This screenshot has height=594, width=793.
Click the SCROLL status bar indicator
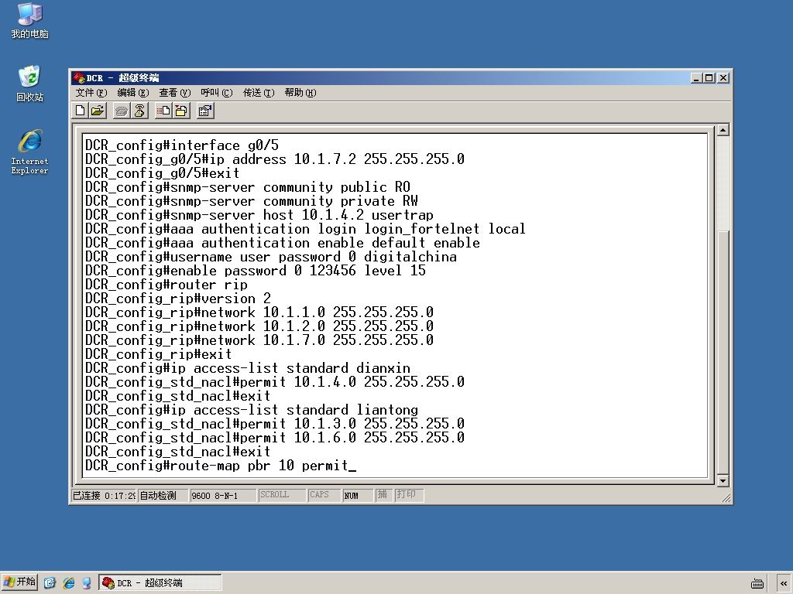pyautogui.click(x=282, y=495)
